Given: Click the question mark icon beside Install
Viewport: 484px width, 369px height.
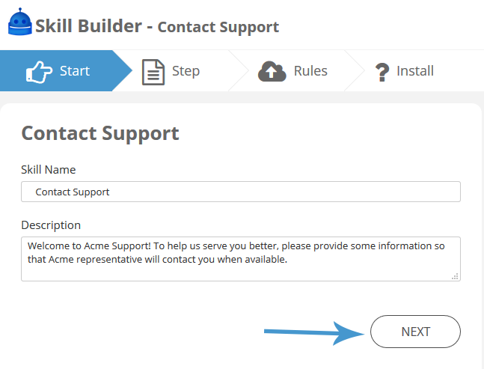Looking at the screenshot, I should [x=382, y=72].
